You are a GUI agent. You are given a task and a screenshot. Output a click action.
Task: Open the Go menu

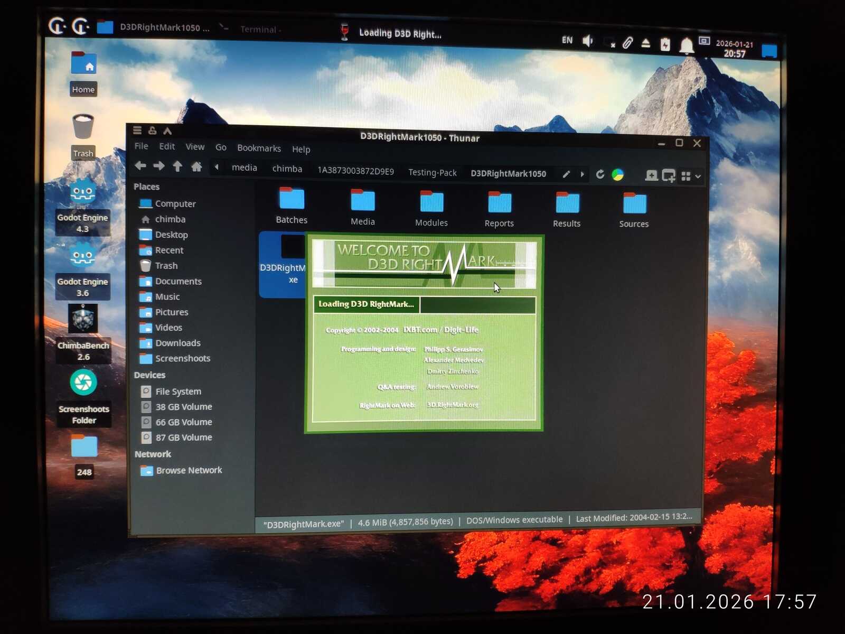(221, 147)
